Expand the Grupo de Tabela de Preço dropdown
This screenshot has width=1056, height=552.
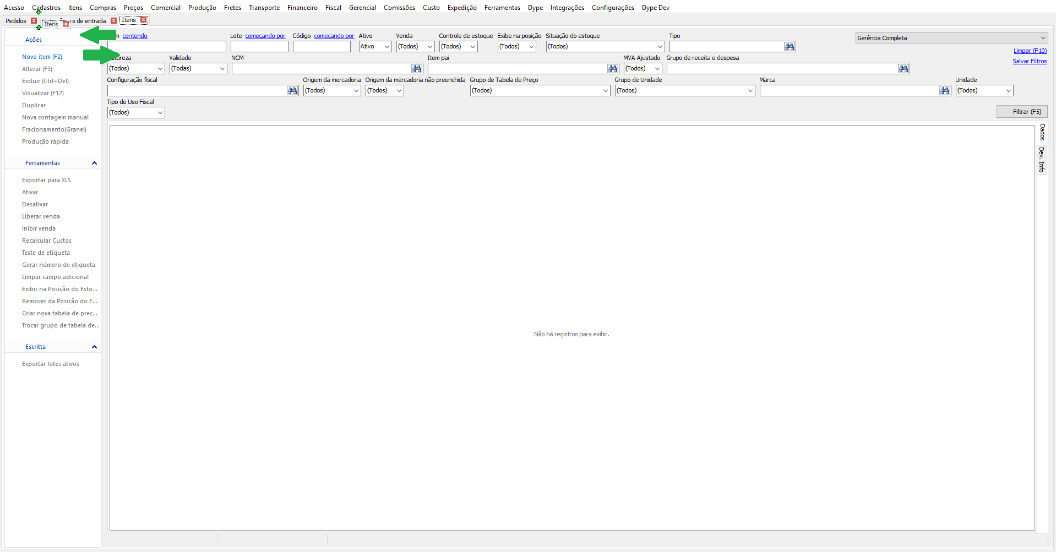[540, 91]
